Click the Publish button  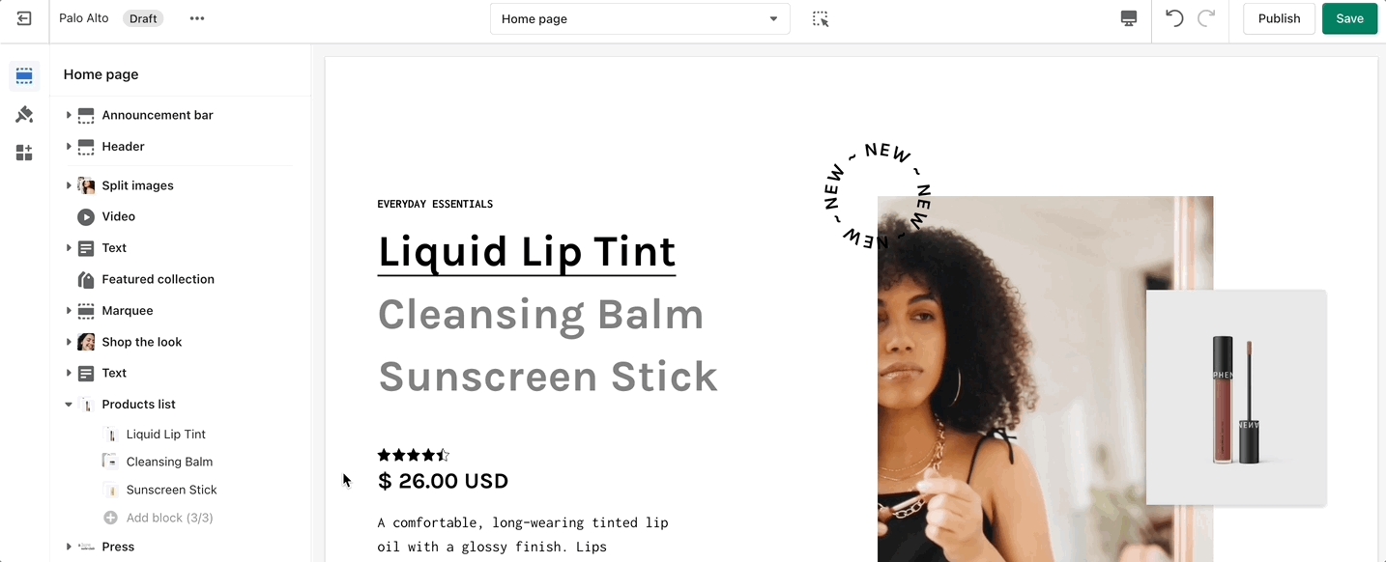click(1279, 18)
